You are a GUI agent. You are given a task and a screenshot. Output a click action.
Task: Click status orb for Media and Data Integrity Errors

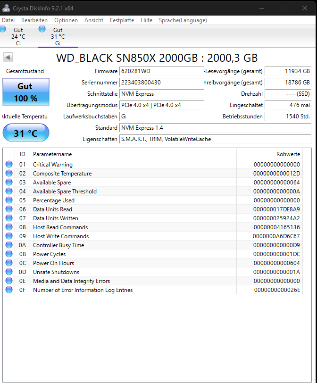9,281
